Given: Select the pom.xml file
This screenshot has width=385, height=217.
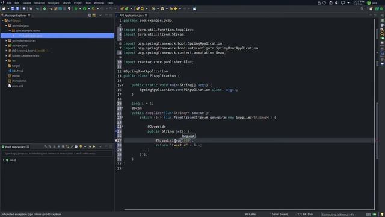Looking at the screenshot, I should [17, 86].
